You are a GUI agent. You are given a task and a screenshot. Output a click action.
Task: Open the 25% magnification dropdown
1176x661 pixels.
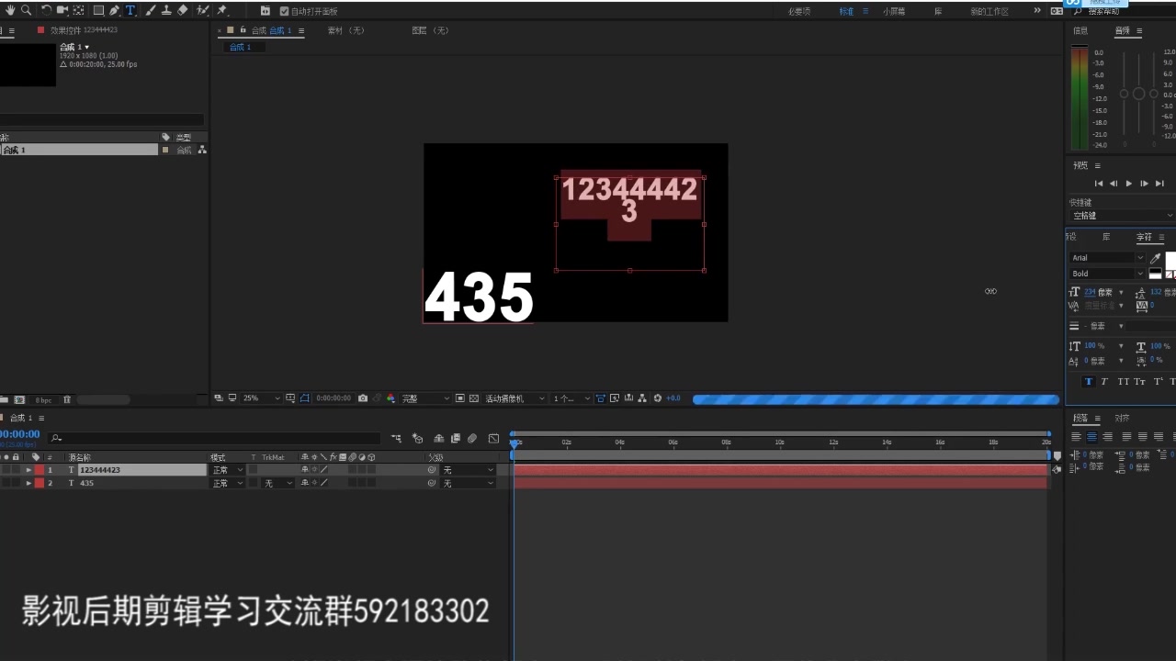(x=262, y=398)
